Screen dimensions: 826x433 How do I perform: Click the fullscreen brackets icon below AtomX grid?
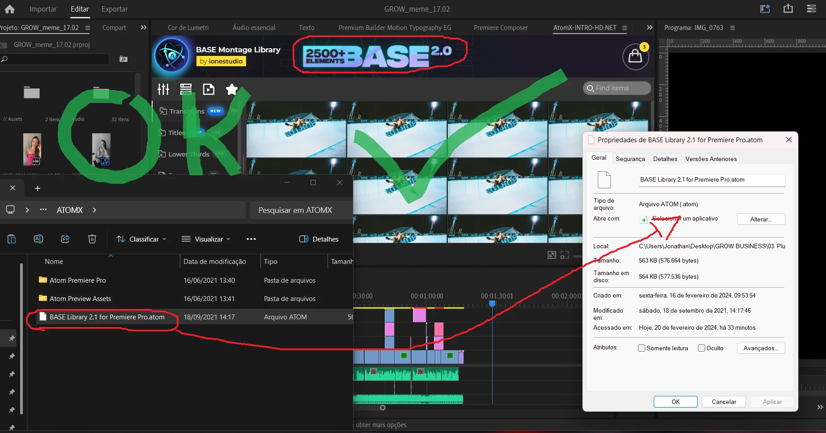pyautogui.click(x=565, y=255)
